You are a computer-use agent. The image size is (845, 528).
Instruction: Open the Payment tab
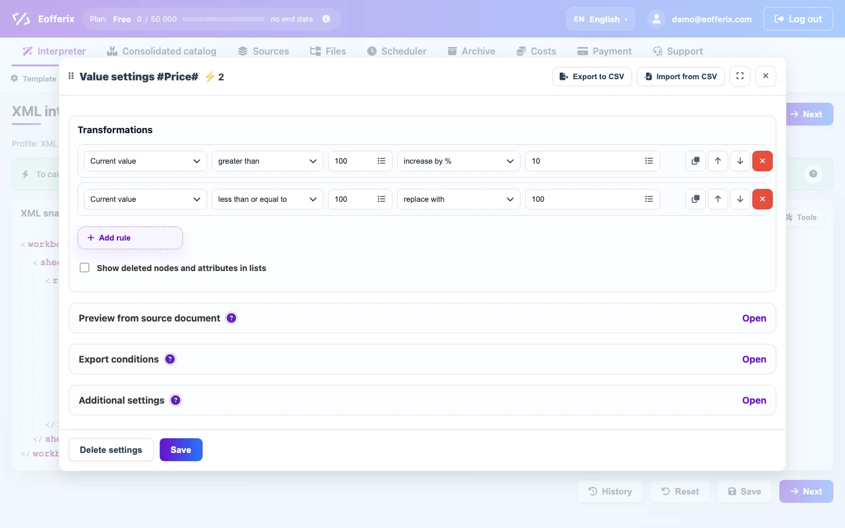(x=604, y=51)
